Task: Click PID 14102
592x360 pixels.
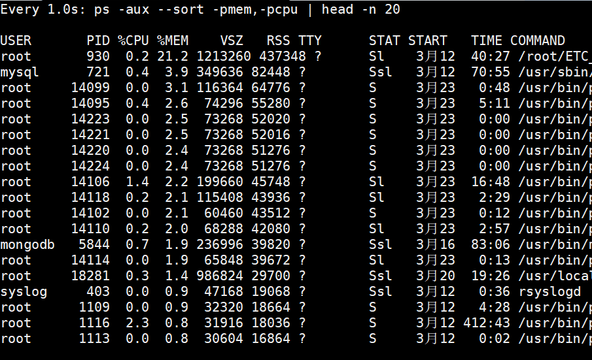Action: 90,213
